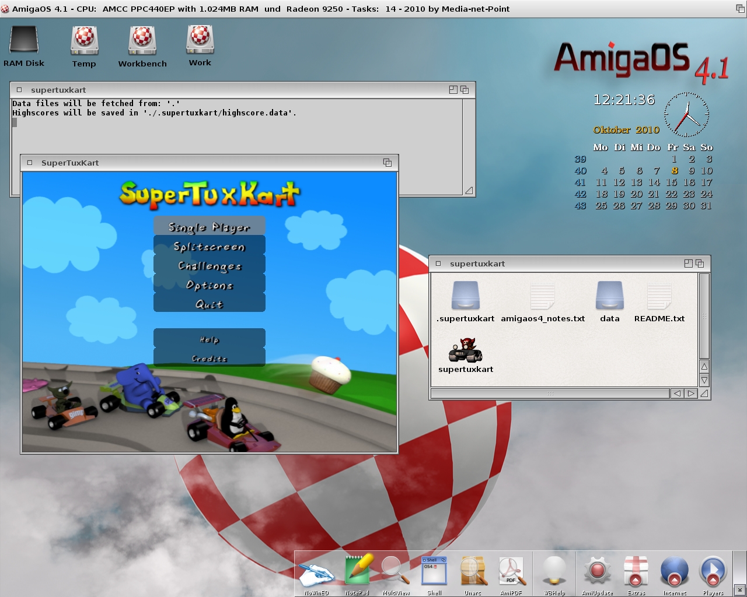The width and height of the screenshot is (747, 597).
Task: Select highlighted day 8 in calendar
Action: pos(674,171)
